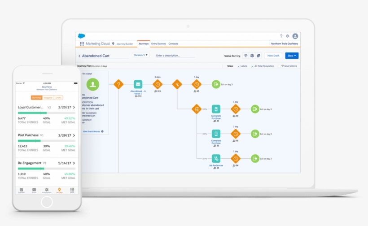Select the wait clock after Ad Audiences
The image size is (368, 226).
tap(236, 159)
